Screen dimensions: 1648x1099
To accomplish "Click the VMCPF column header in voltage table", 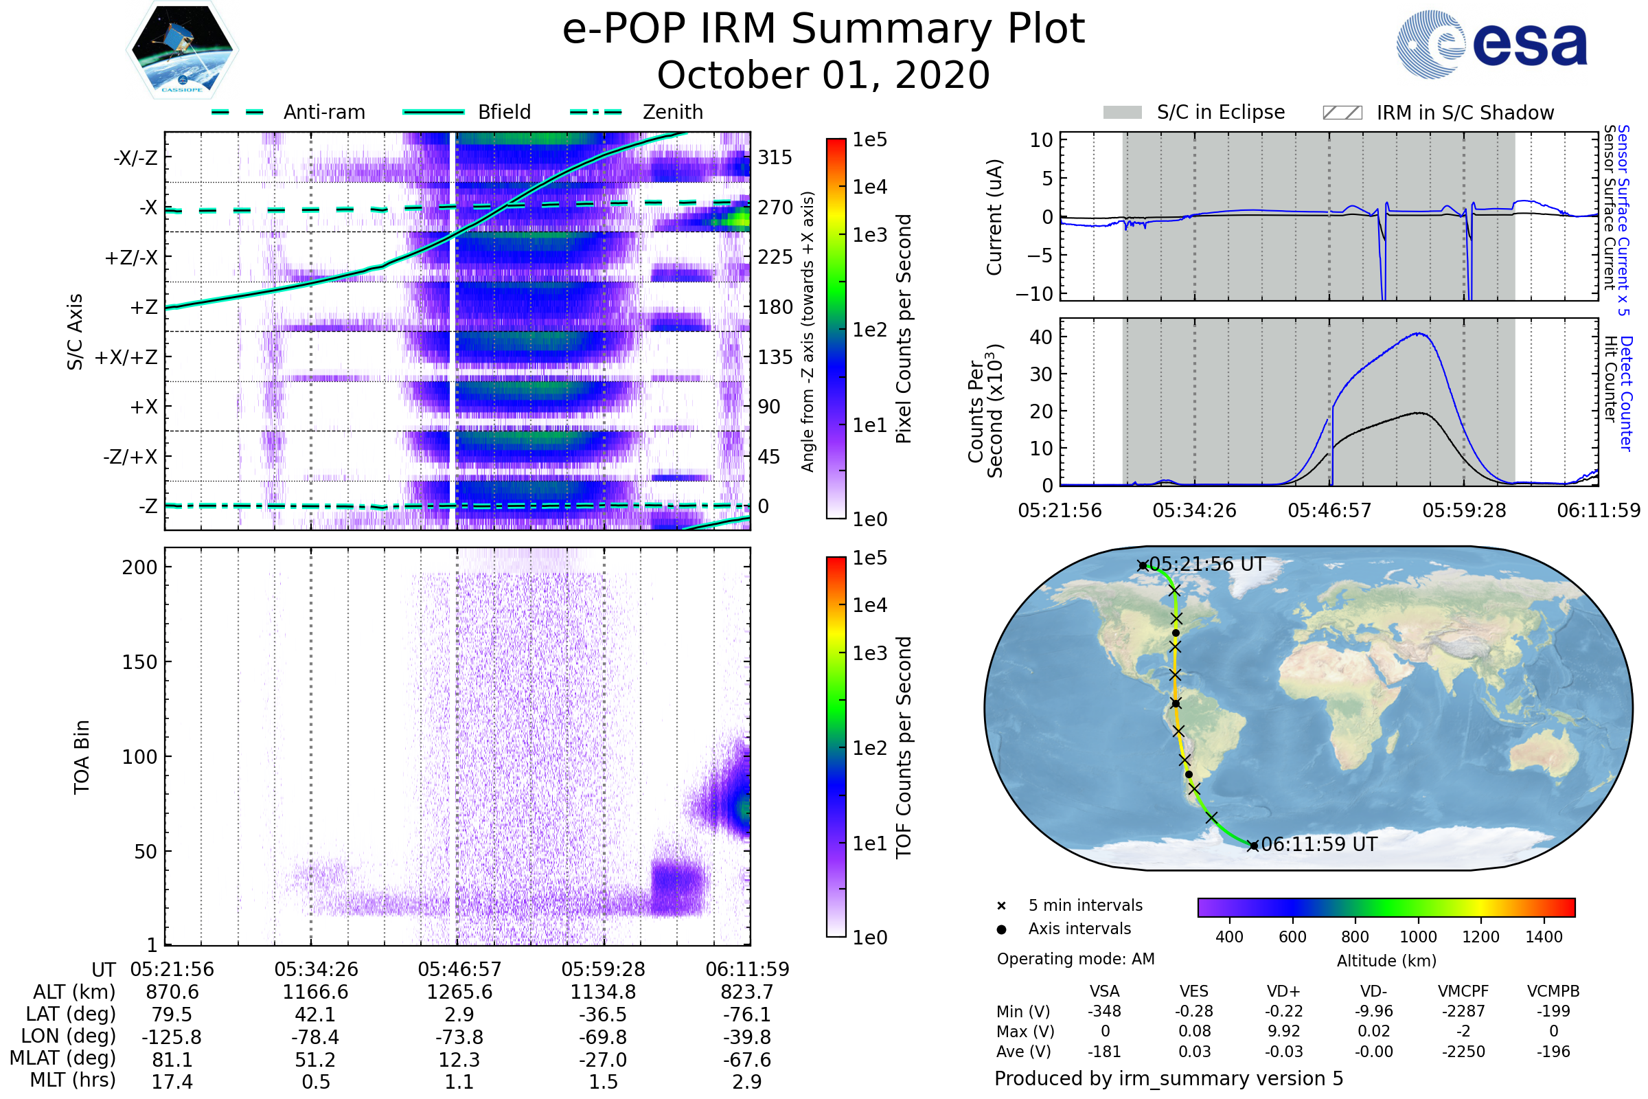I will (1463, 991).
